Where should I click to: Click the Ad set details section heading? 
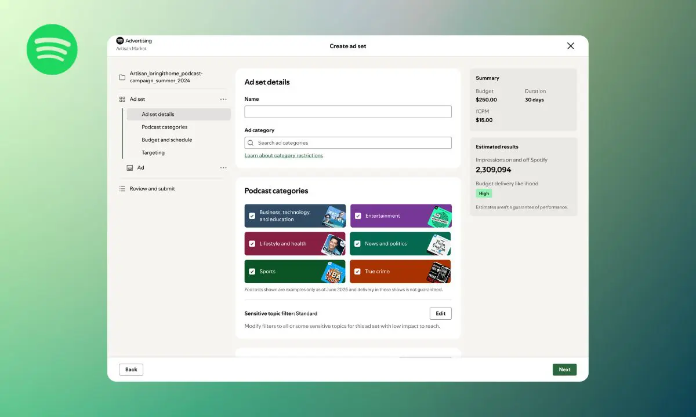[x=267, y=82]
